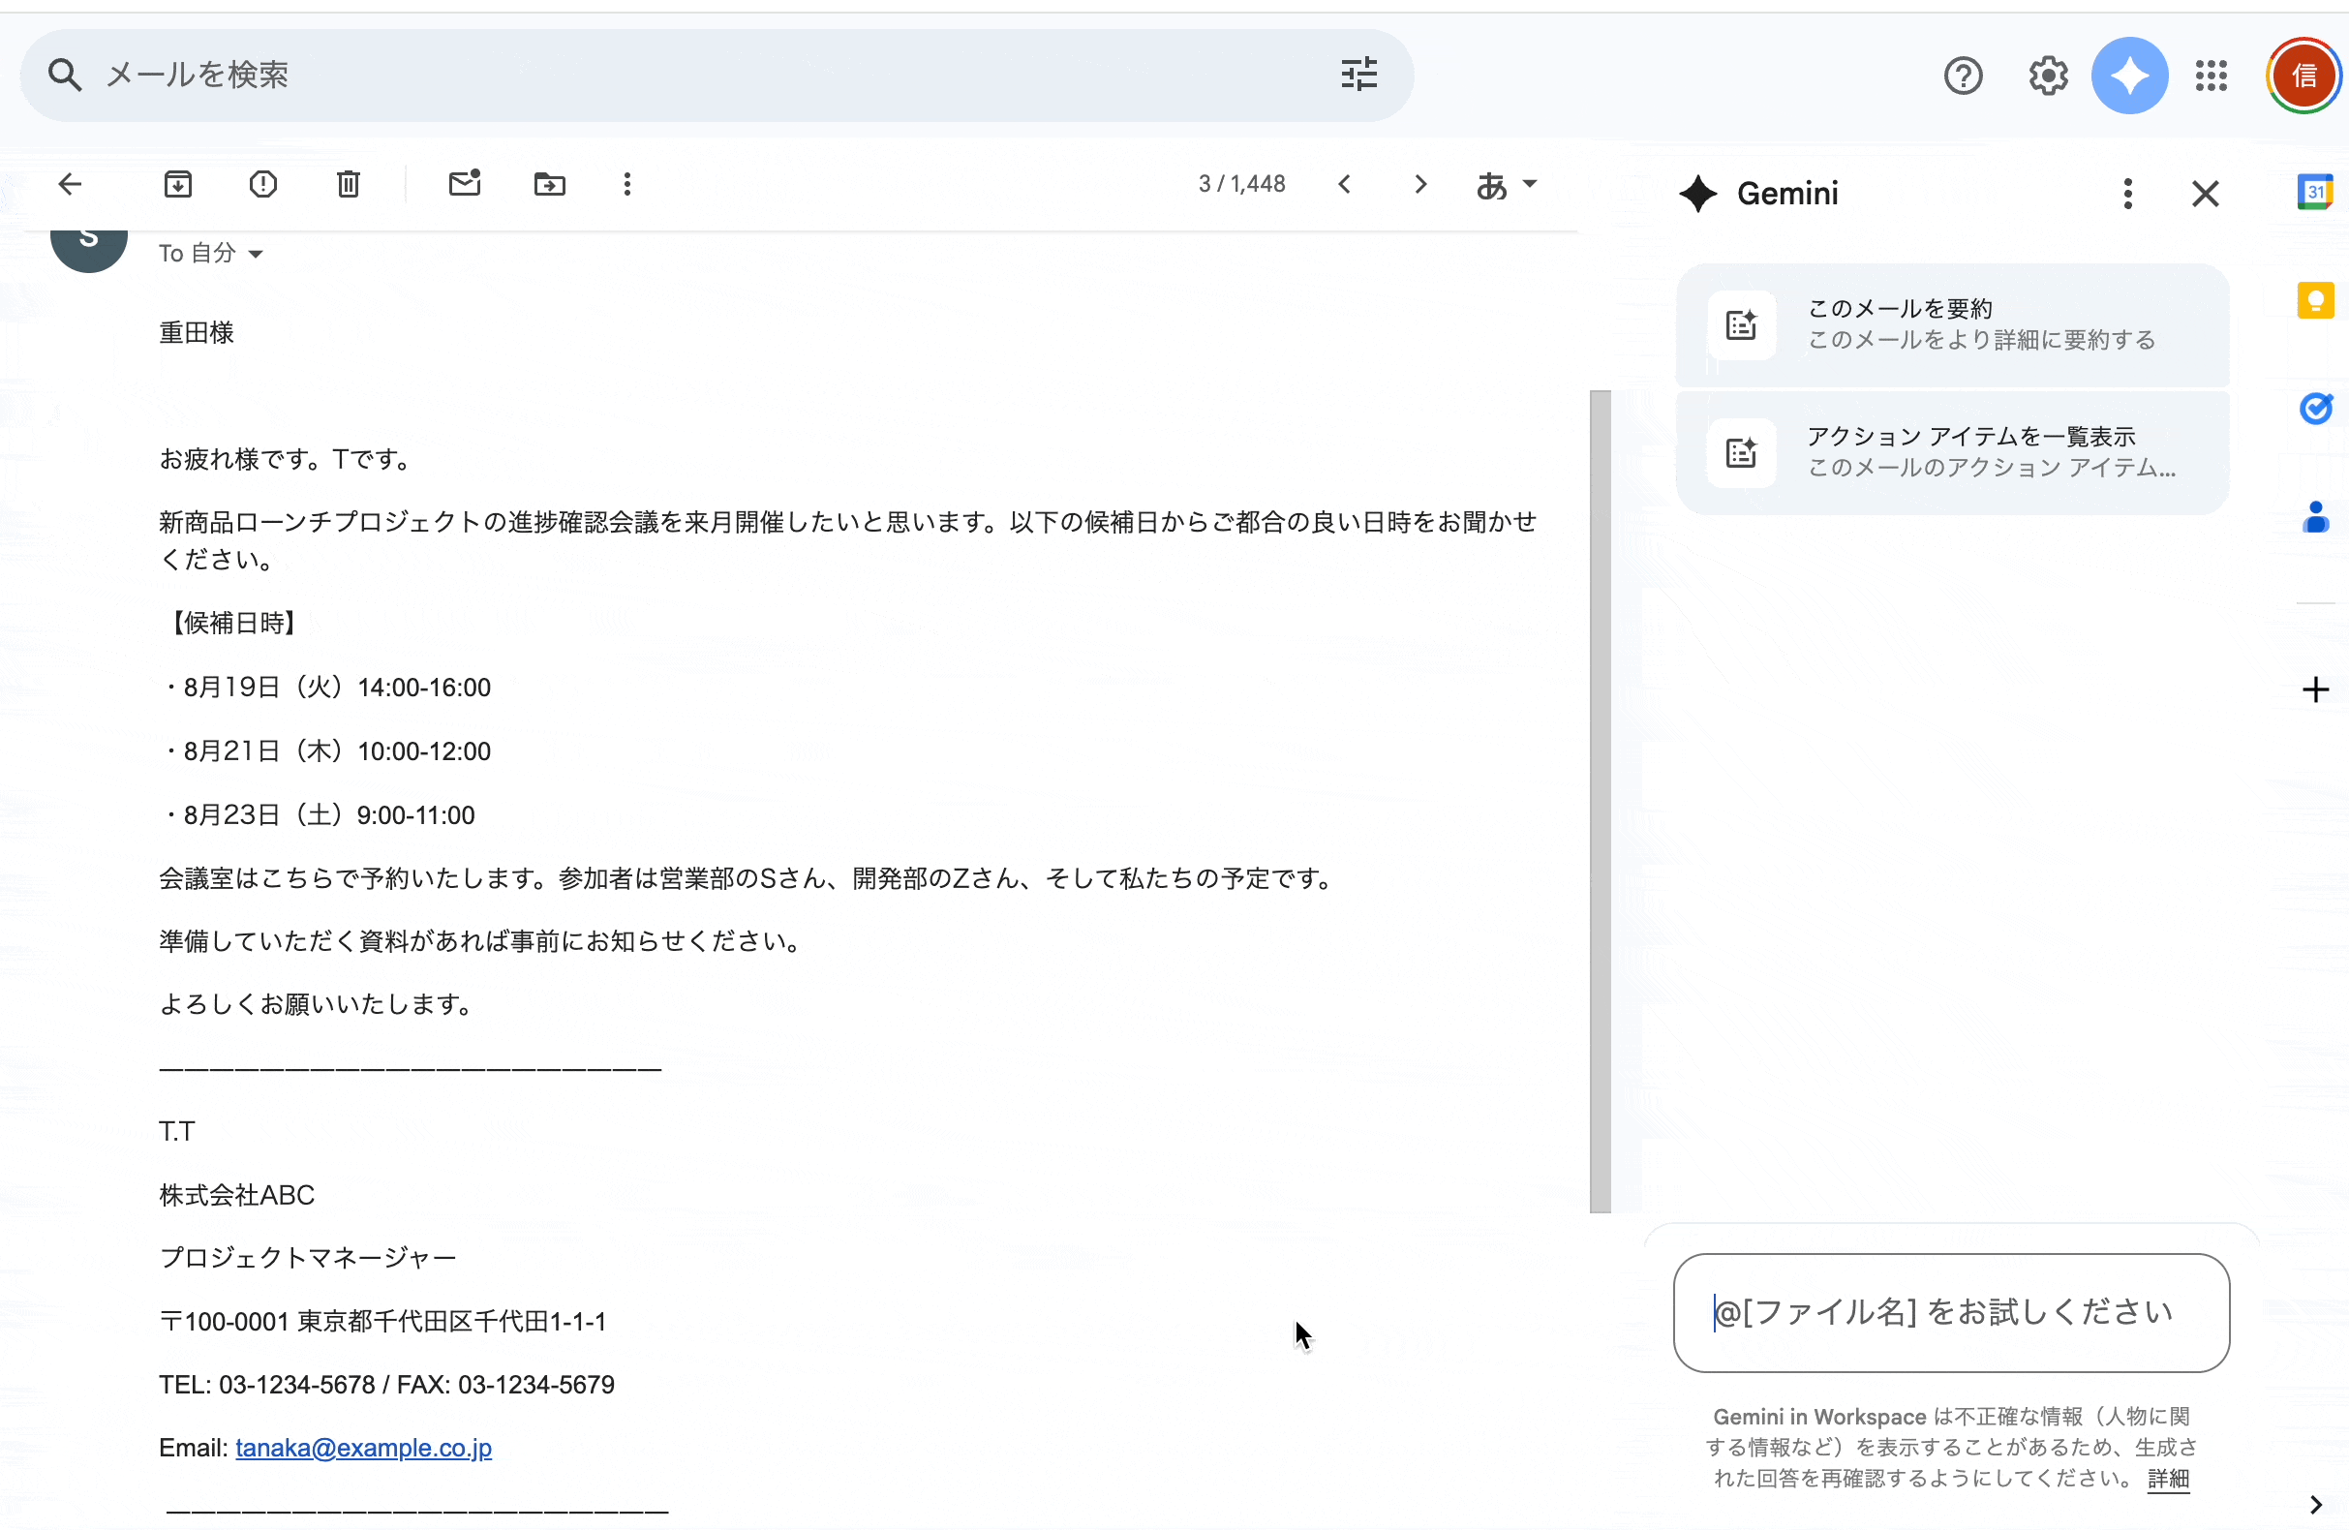This screenshot has height=1530, width=2349.
Task: Open advanced search options filter
Action: coord(1359,73)
